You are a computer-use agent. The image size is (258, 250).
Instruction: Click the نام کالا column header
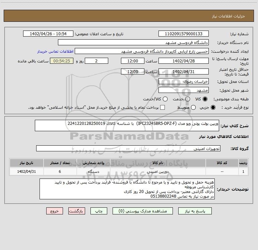(x=158, y=163)
